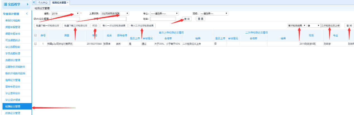Click the 实践教学 right-arrow icon
This screenshot has height=115, width=354.
(x=27, y=4)
